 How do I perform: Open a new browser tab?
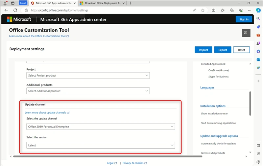tap(130, 3)
